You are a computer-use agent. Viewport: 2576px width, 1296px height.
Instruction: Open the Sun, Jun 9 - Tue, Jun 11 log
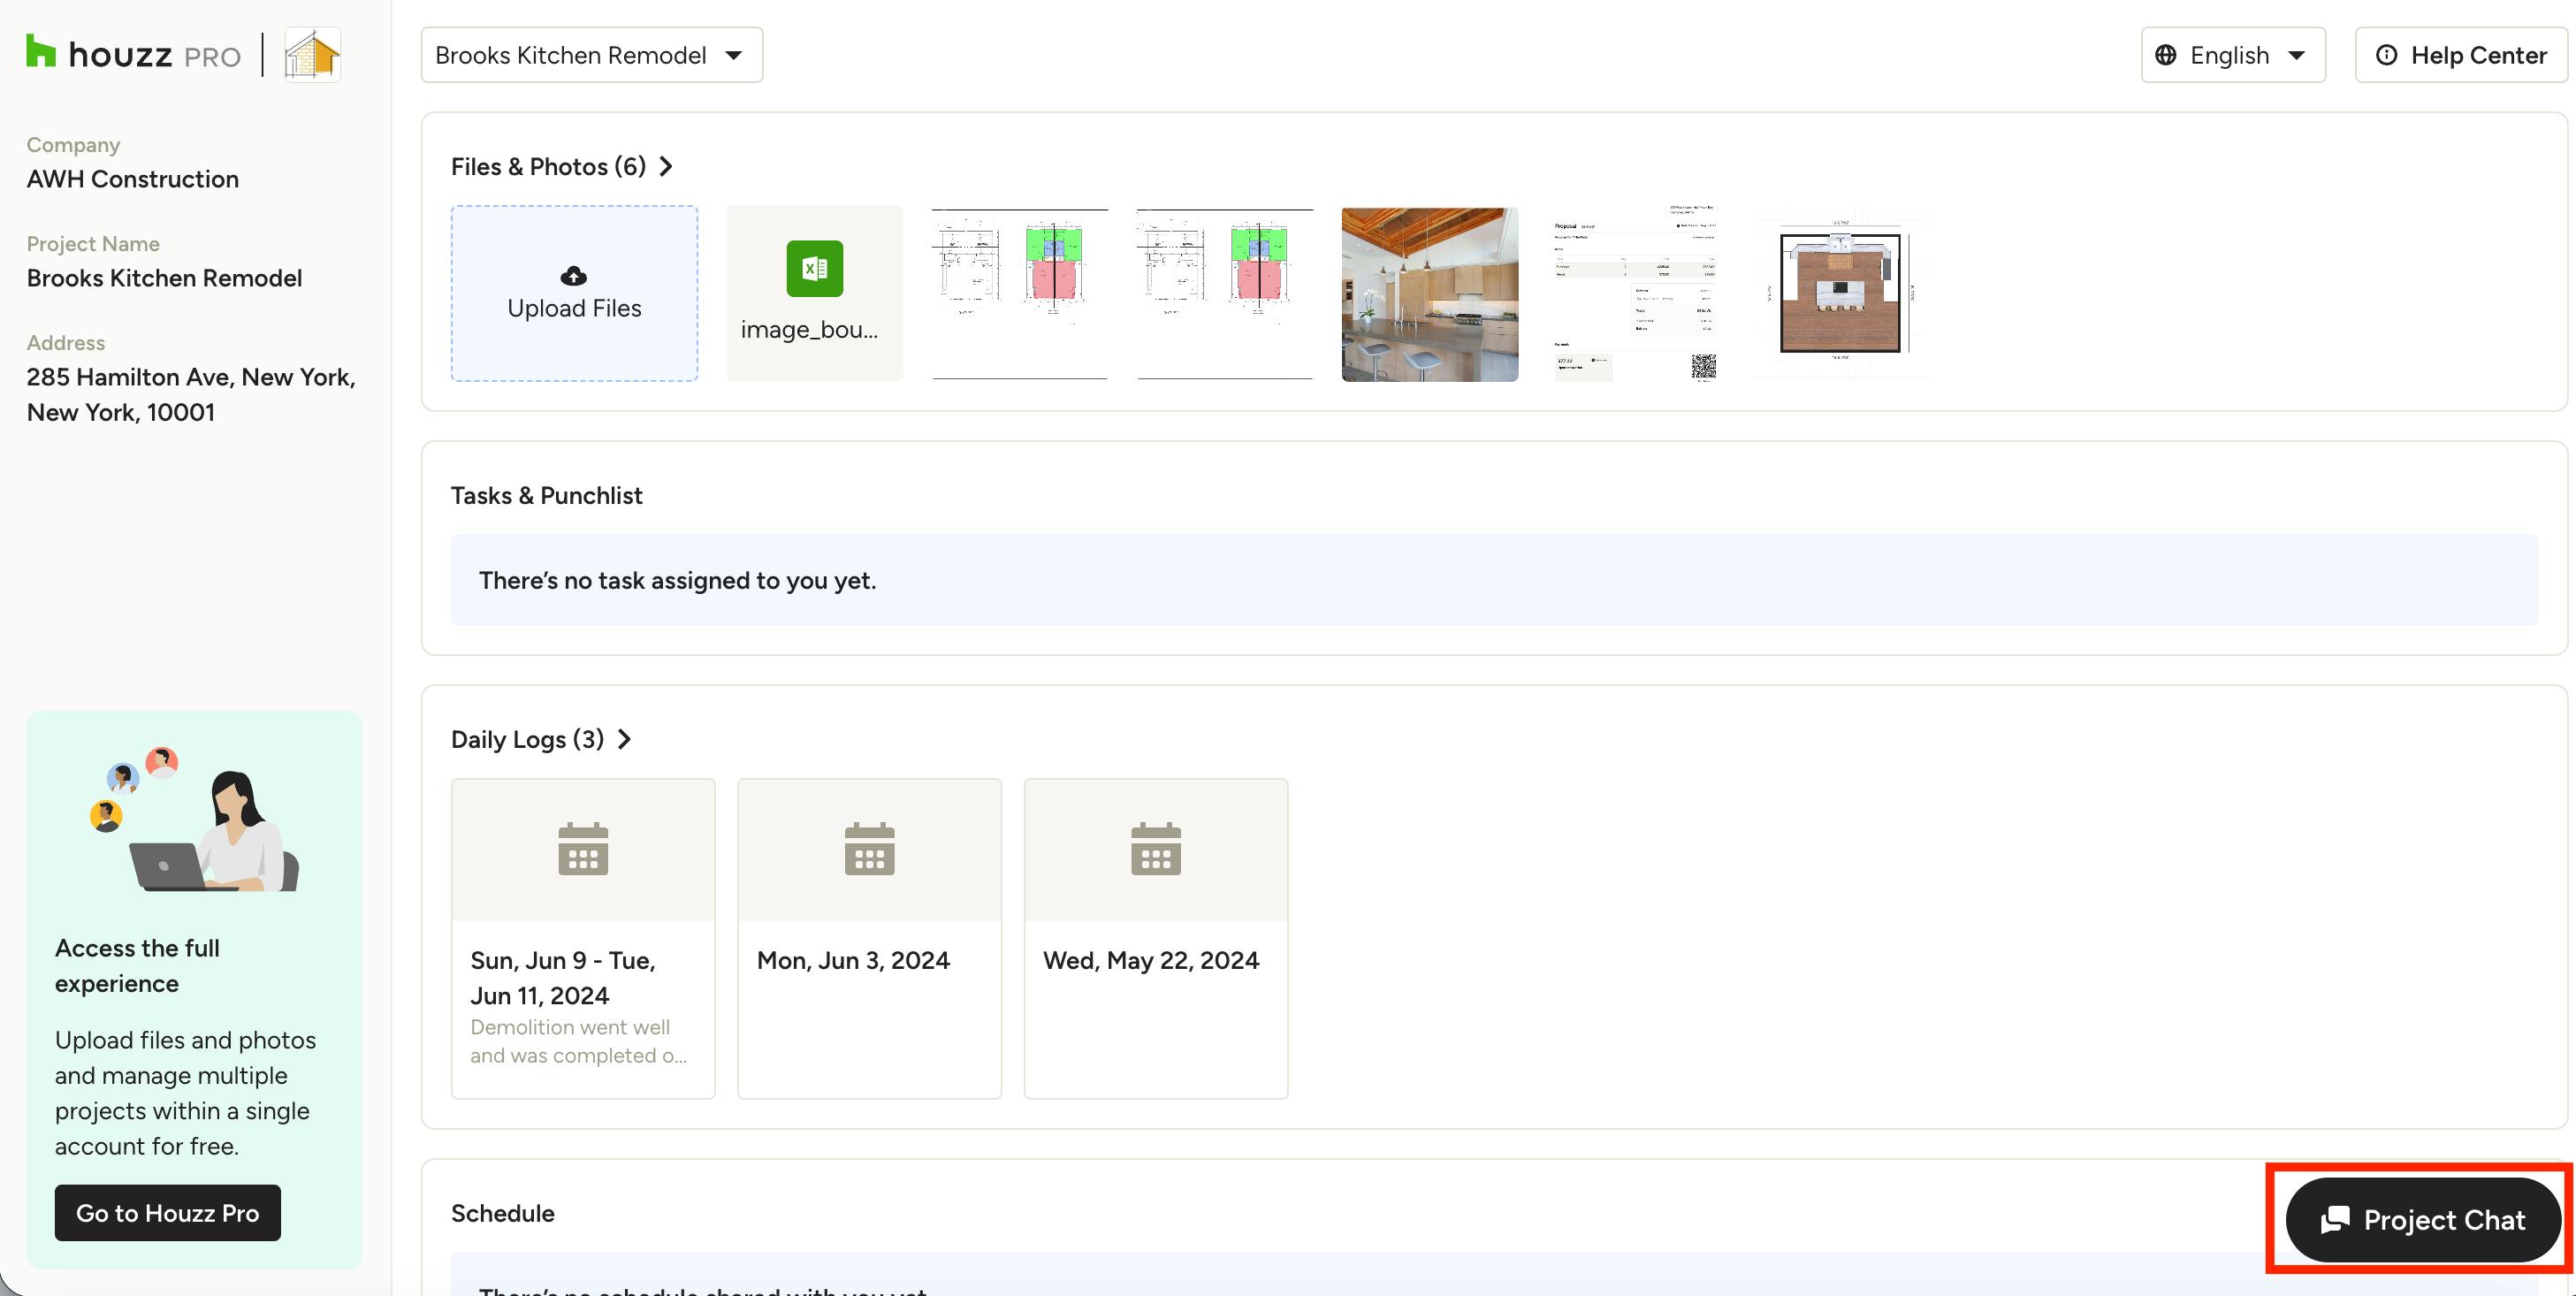coord(583,938)
